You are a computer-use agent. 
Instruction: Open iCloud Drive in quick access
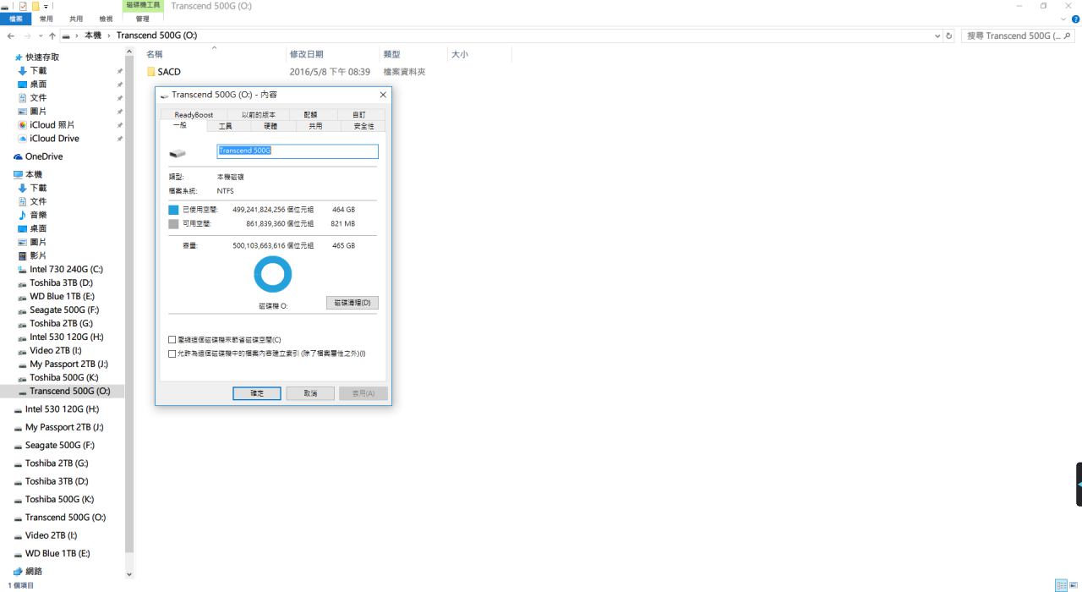(48, 139)
